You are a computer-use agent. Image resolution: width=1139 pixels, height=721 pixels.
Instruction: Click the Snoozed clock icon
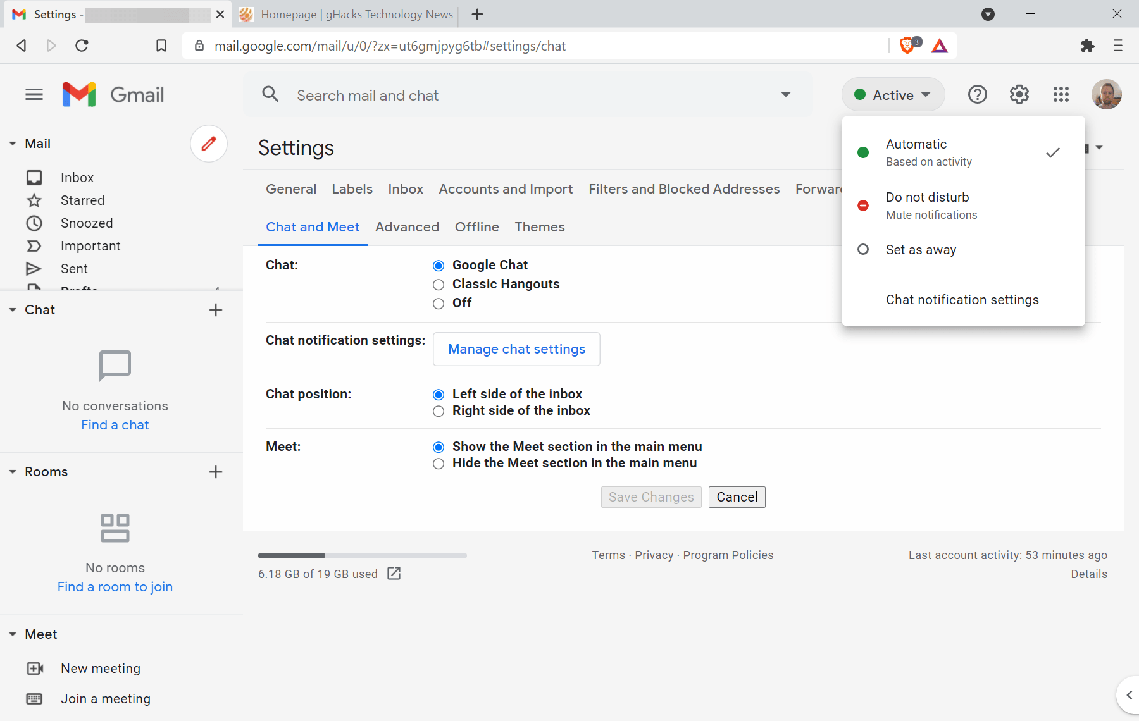click(x=34, y=223)
